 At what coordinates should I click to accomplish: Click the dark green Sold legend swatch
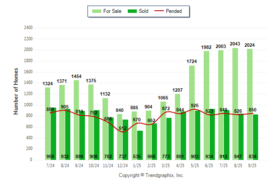coord(131,11)
